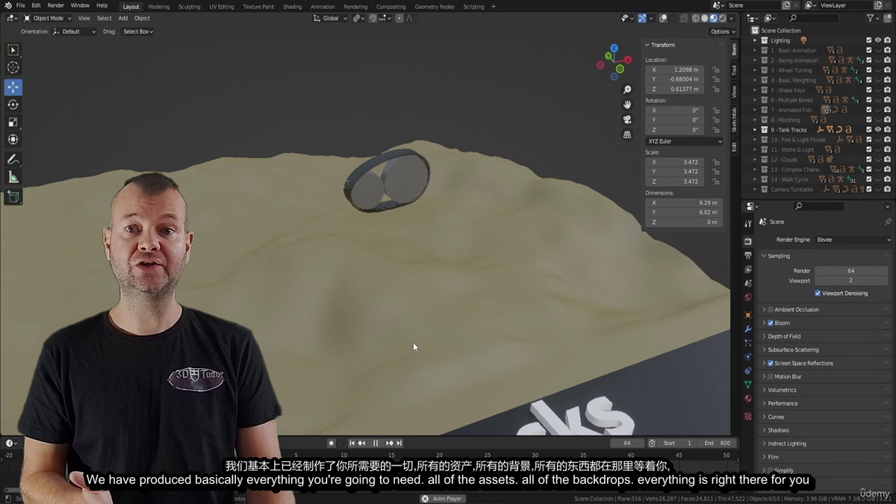Image resolution: width=896 pixels, height=504 pixels.
Task: Switch perspective/orthographic grid icon
Action: click(x=627, y=134)
